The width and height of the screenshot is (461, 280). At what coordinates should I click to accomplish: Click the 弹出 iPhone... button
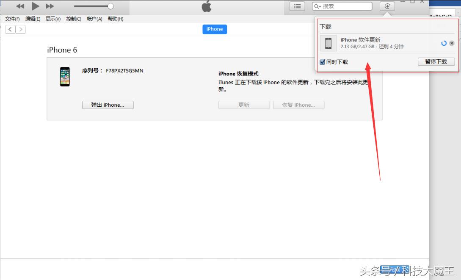pyautogui.click(x=108, y=105)
